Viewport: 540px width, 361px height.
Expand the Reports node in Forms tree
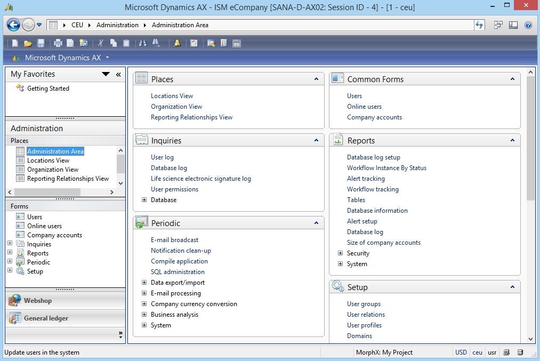coord(10,252)
